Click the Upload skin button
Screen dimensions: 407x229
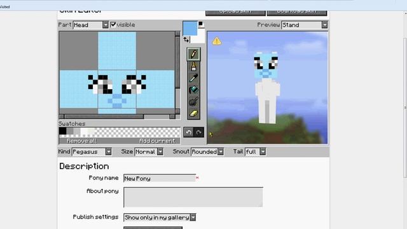pos(235,13)
